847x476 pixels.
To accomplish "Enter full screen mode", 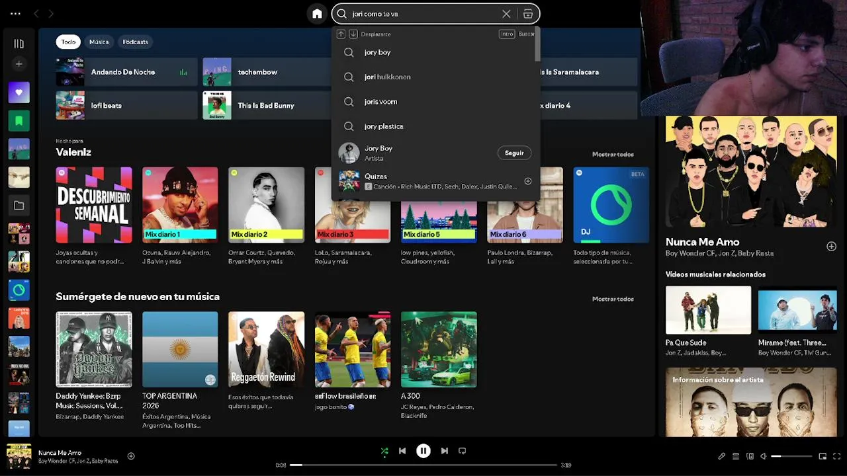I will pos(837,456).
